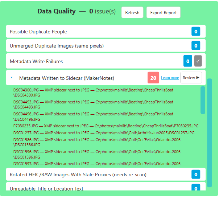Screen dimensions: 219x197
Task: Click the Unmerged Duplicate Images count badge
Action: [196, 46]
